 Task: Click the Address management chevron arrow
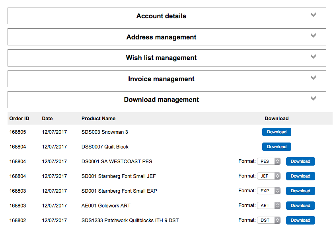pos(313,36)
